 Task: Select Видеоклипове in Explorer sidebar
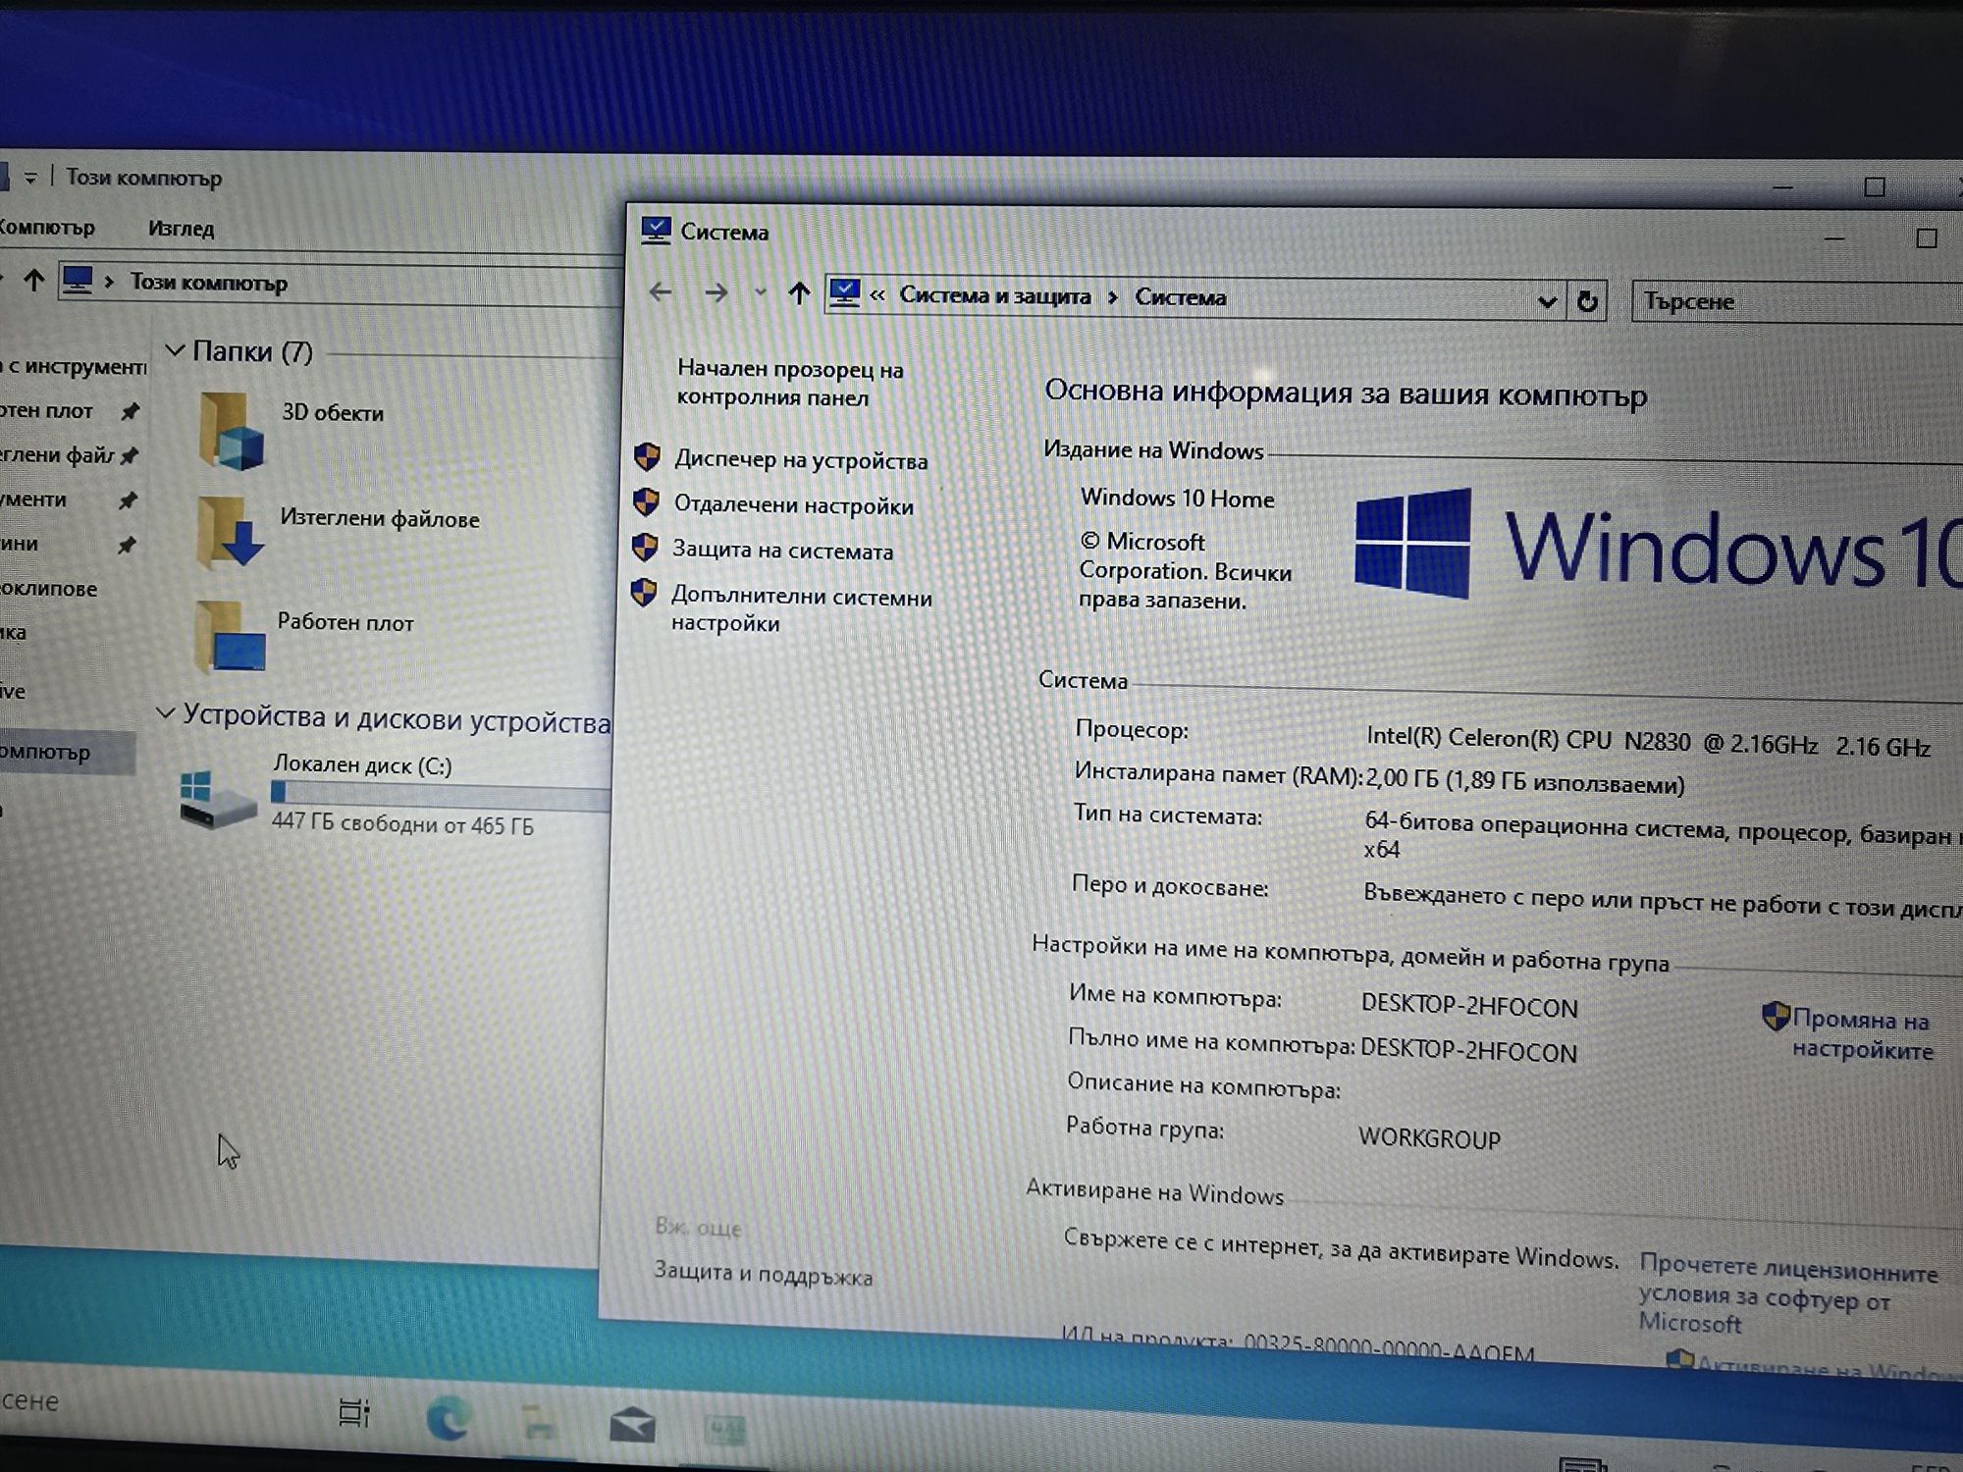point(48,588)
